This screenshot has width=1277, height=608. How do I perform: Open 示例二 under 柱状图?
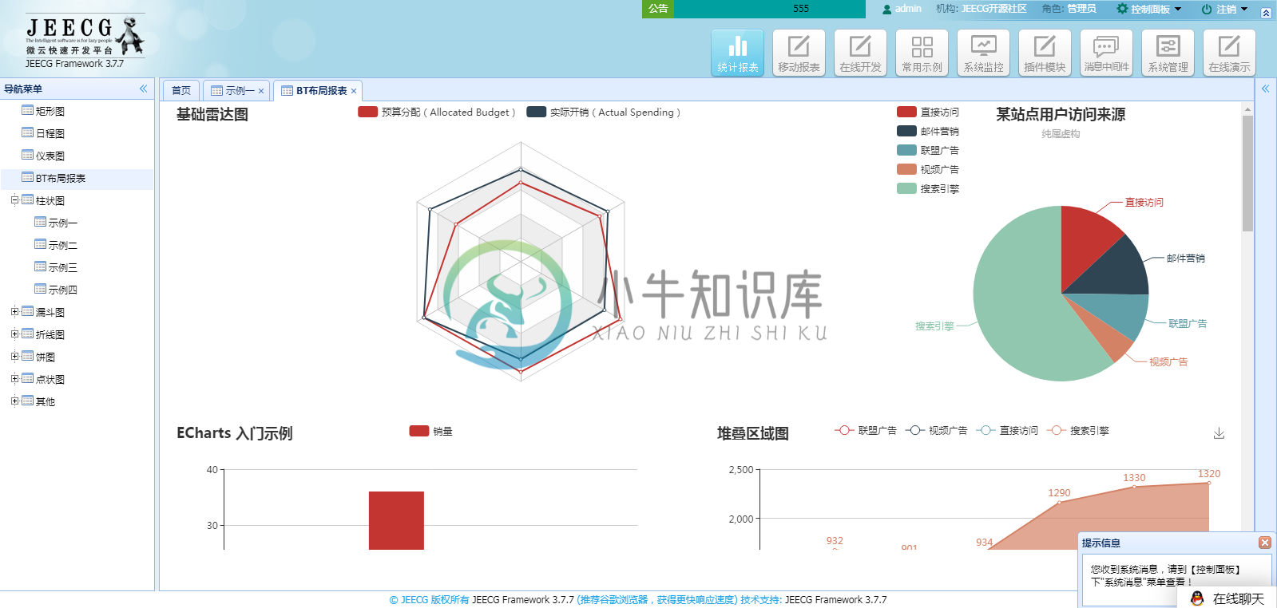point(63,246)
